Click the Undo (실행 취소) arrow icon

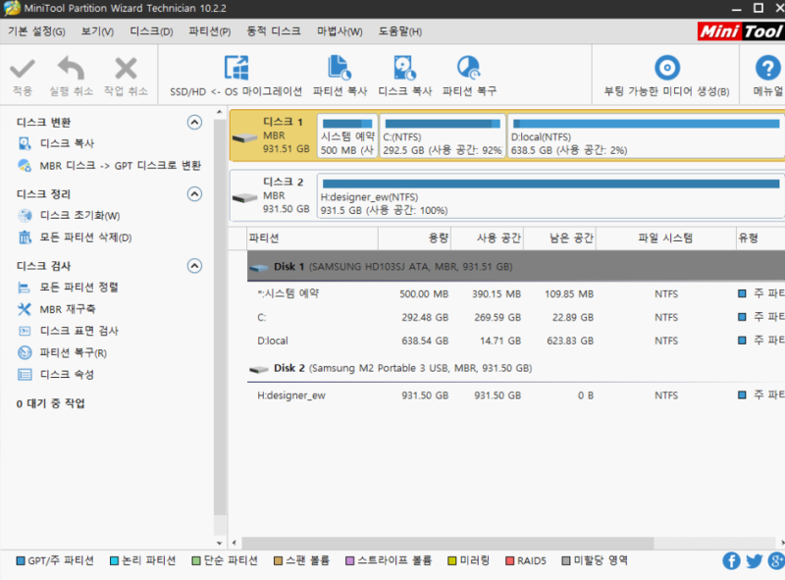tap(71, 68)
